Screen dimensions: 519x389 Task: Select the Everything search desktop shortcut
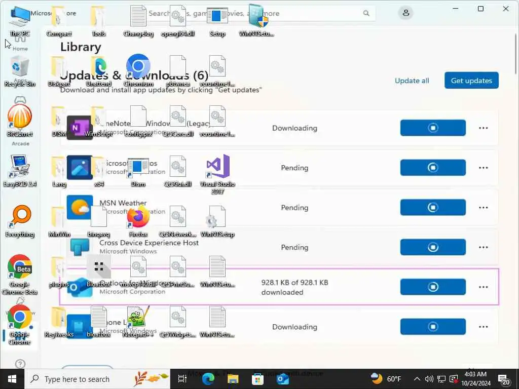pyautogui.click(x=20, y=221)
